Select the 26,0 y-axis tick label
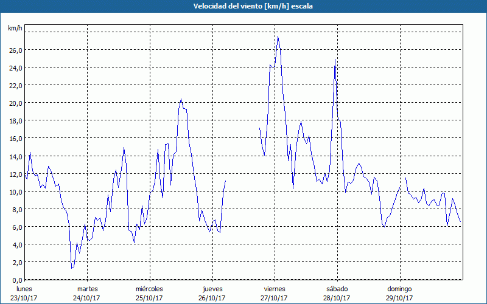The image size is (487, 304). click(15, 50)
